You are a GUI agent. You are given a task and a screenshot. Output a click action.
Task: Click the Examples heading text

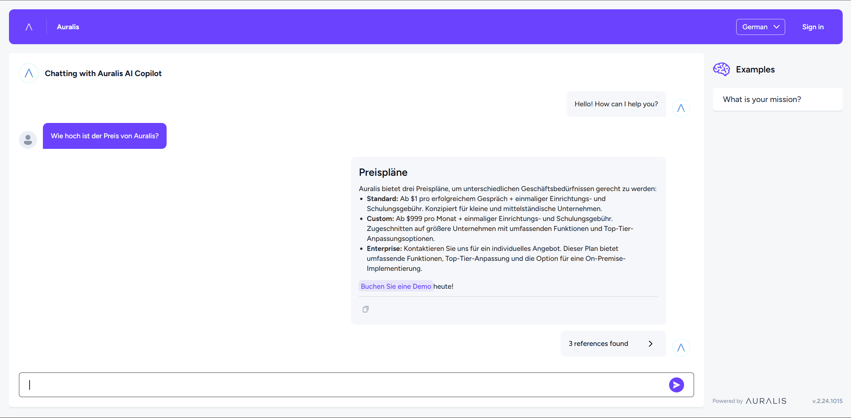point(755,69)
